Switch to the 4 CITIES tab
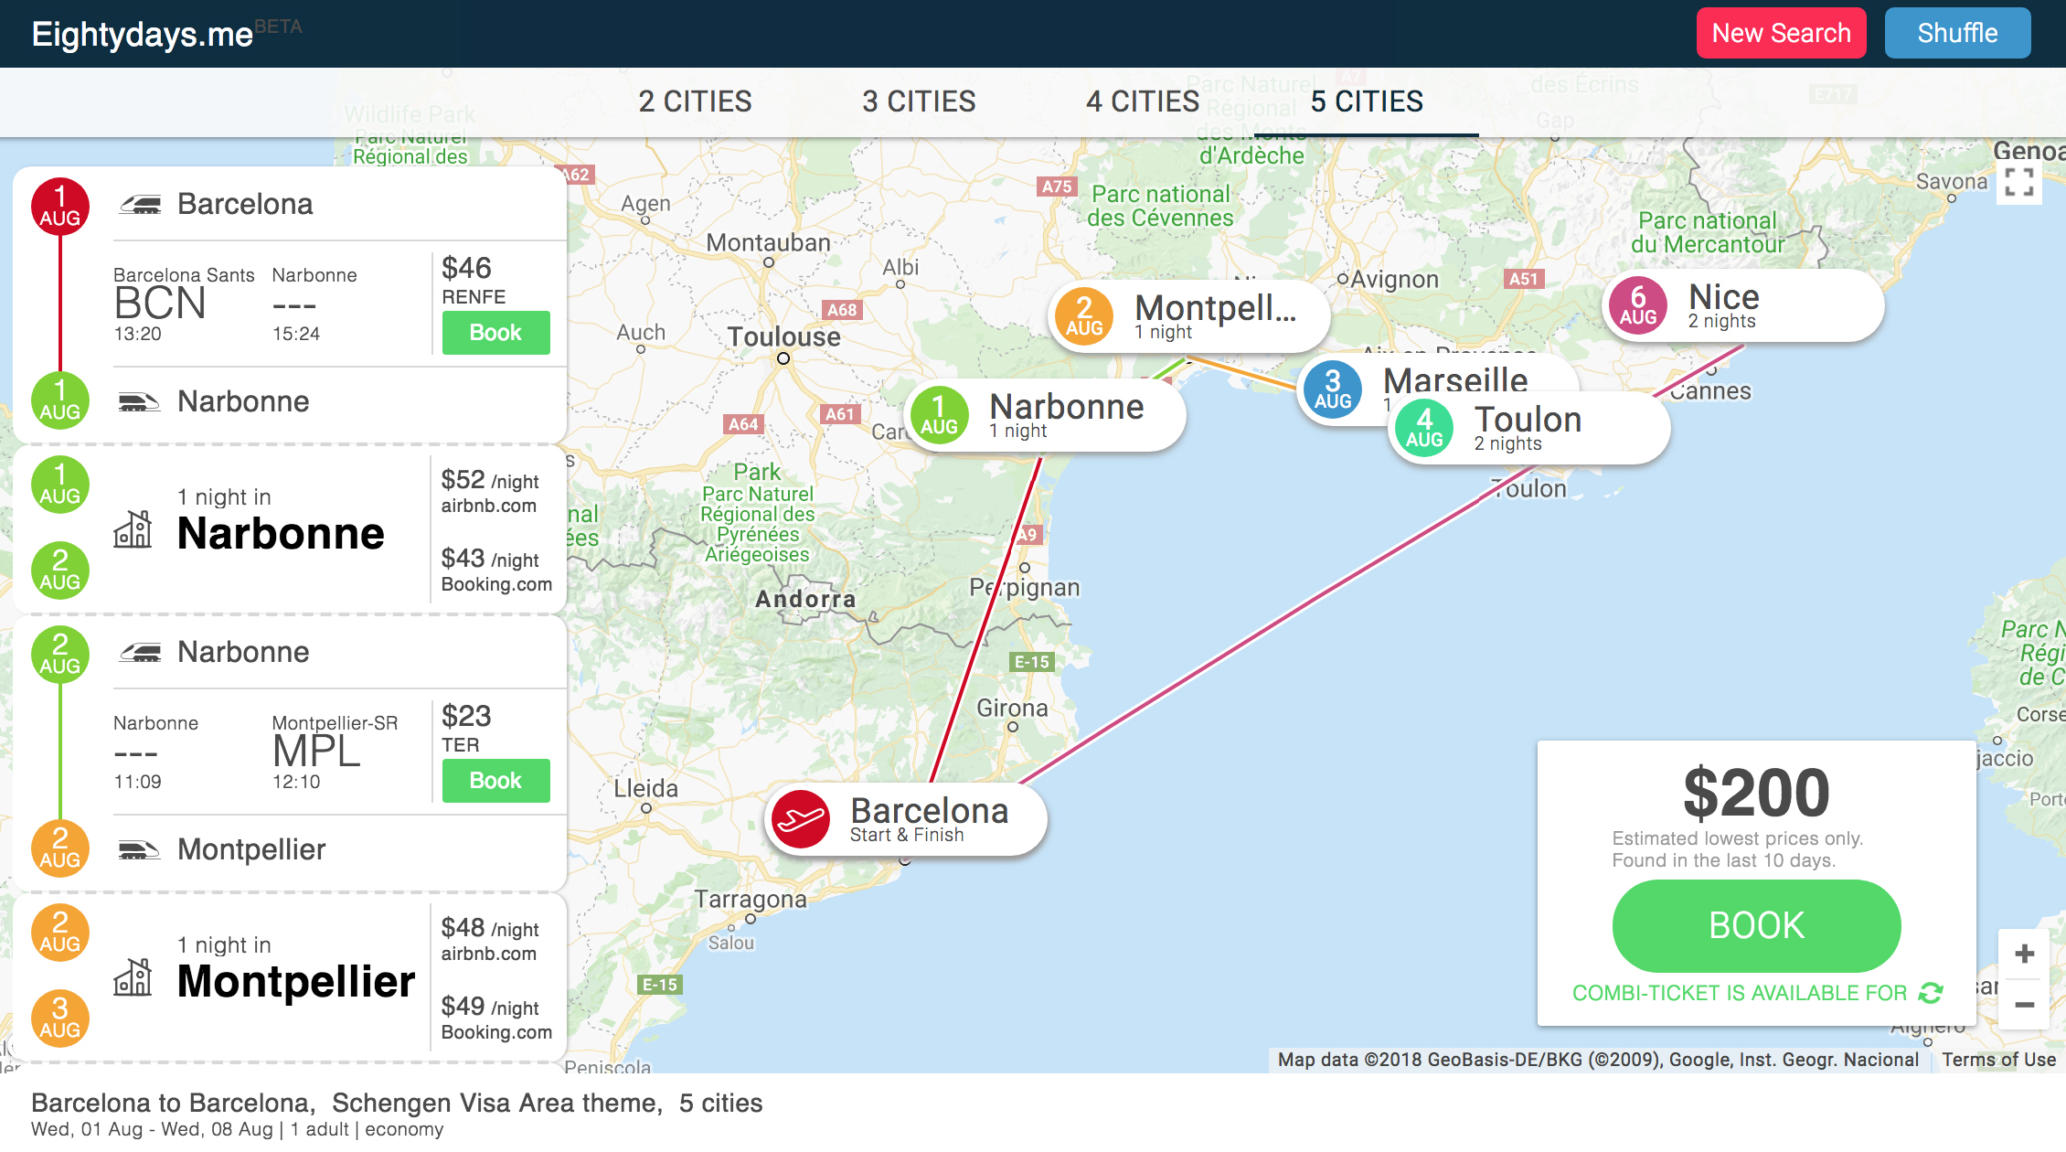Image resolution: width=2066 pixels, height=1152 pixels. [x=1143, y=101]
